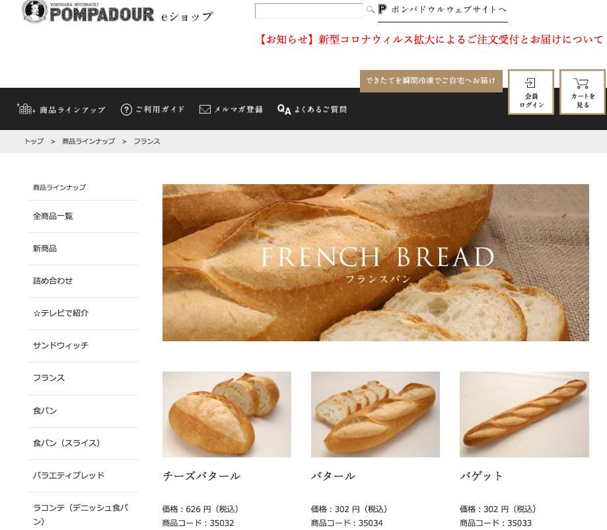Focus the search input field
This screenshot has height=530, width=607.
[308, 11]
